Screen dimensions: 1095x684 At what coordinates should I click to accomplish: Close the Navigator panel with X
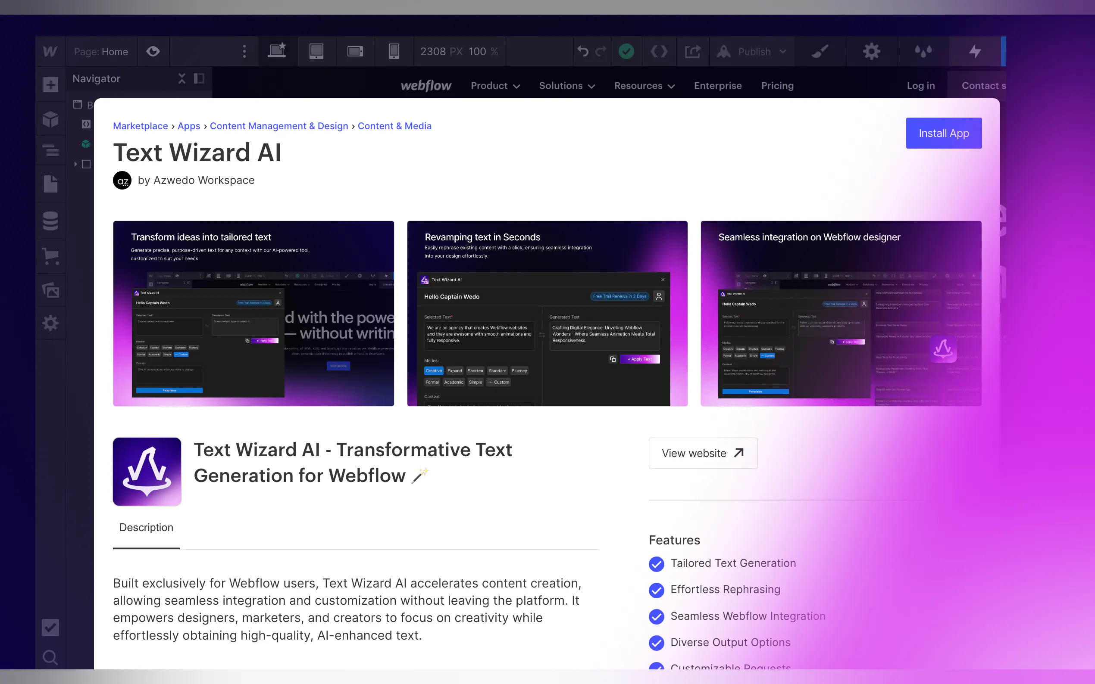point(182,79)
